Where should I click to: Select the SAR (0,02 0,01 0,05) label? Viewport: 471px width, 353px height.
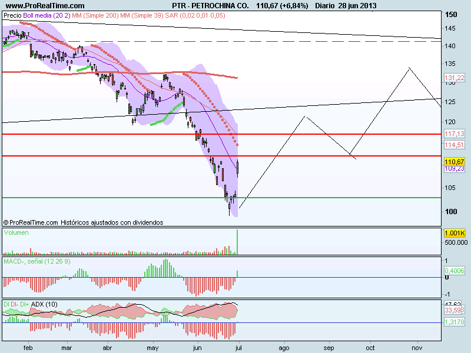coord(195,15)
